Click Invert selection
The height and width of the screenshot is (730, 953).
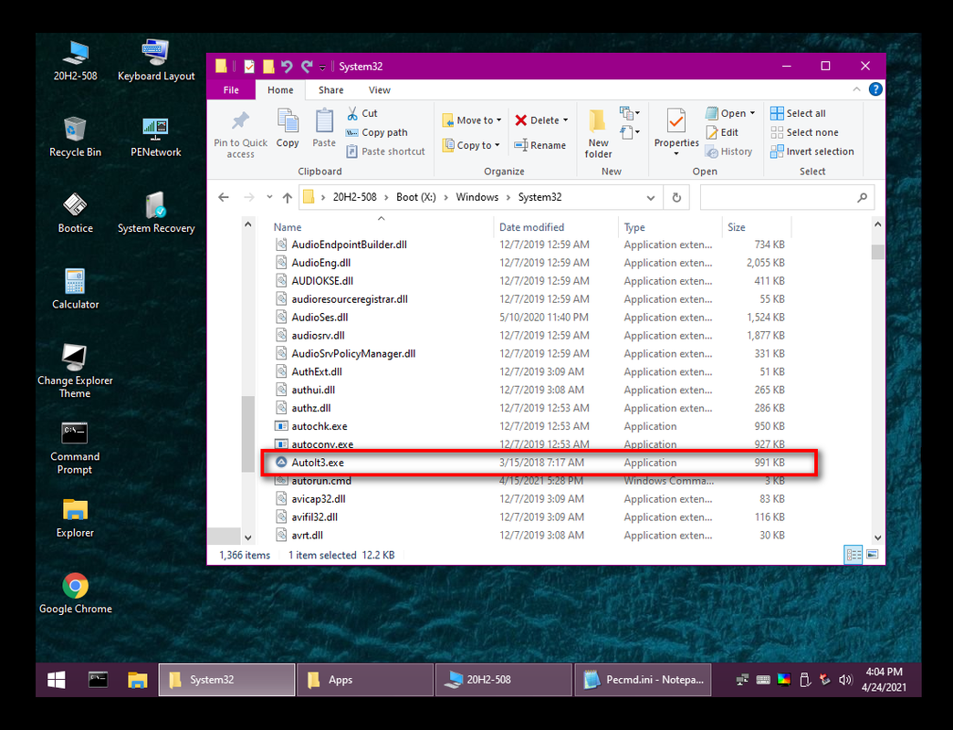tap(812, 151)
